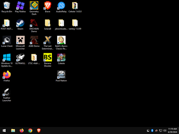Image resolution: width=179 pixels, height=134 pixels.
Task: Click the moon-shaped system tray icon
Action: 148,131
